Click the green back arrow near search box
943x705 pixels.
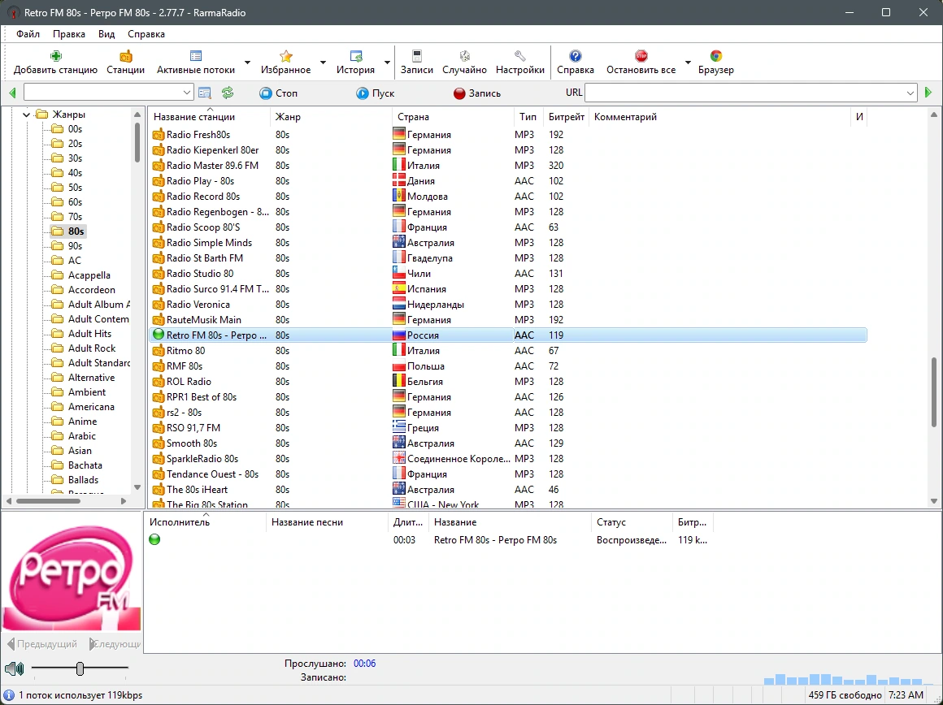(12, 93)
